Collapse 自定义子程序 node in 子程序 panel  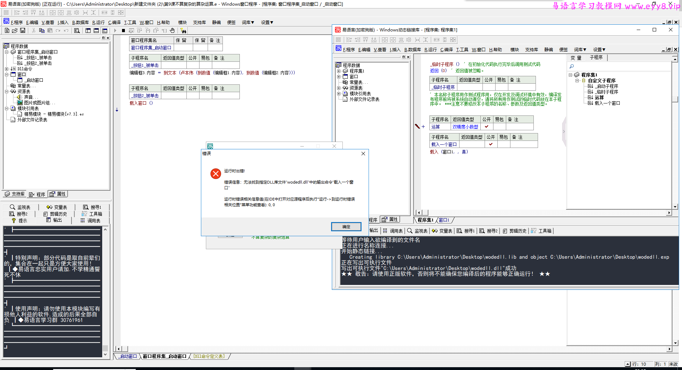[x=577, y=80]
